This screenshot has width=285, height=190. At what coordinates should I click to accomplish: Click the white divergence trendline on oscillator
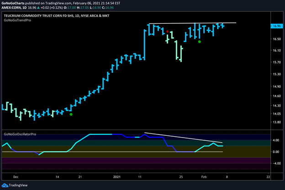click(x=183, y=138)
